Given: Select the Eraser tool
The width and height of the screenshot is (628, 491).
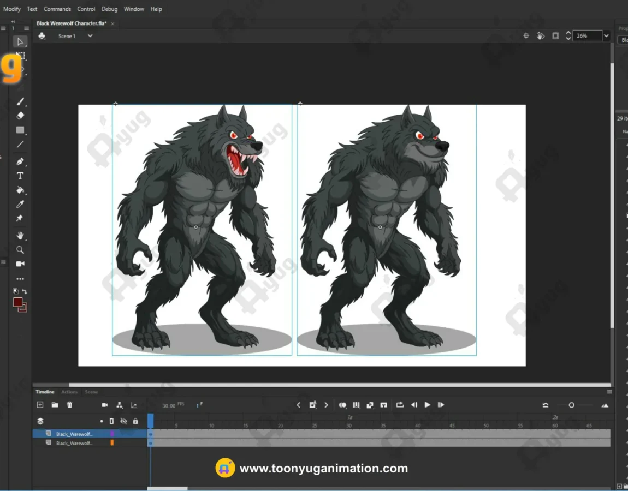Looking at the screenshot, I should (20, 116).
